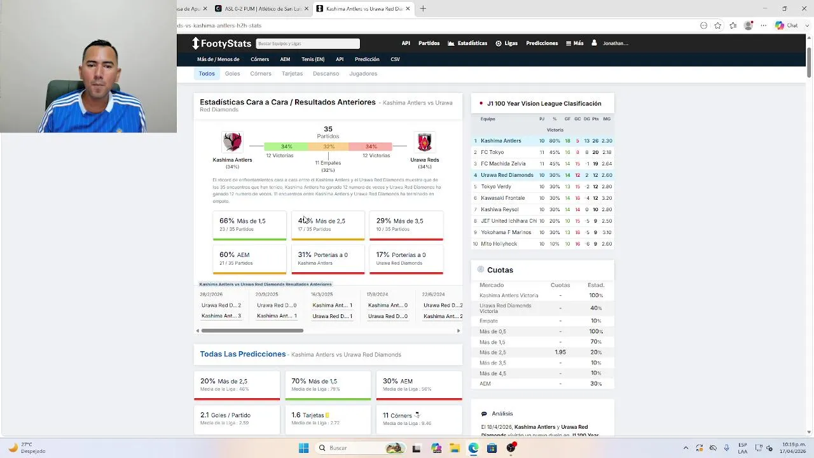Screen dimensions: 814x458
Task: Show hidden system tray icons
Action: coord(686,448)
